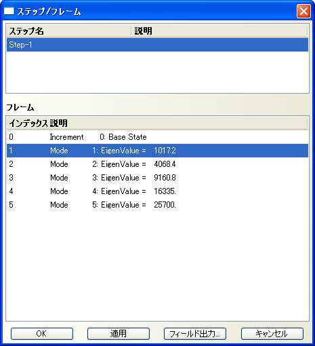Open フィールド出力... dialog button
This screenshot has height=346, width=315.
(x=195, y=334)
